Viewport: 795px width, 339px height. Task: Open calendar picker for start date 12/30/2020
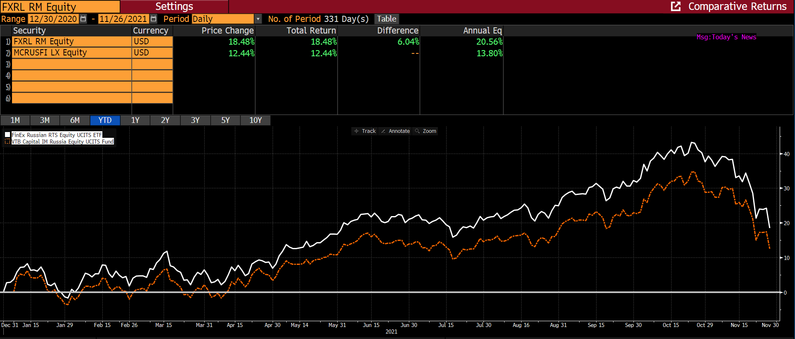pos(83,19)
